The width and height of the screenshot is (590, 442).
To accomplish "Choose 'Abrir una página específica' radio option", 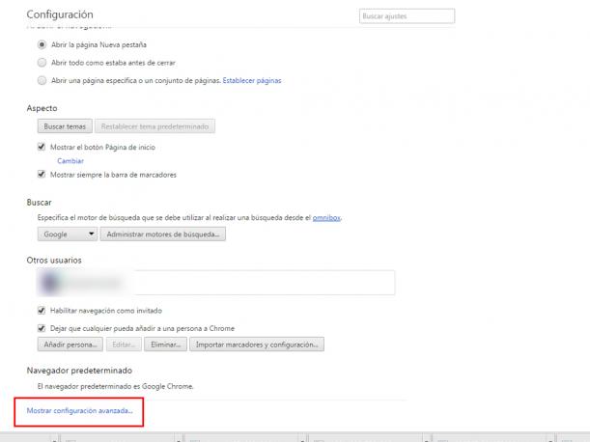I will (42, 80).
